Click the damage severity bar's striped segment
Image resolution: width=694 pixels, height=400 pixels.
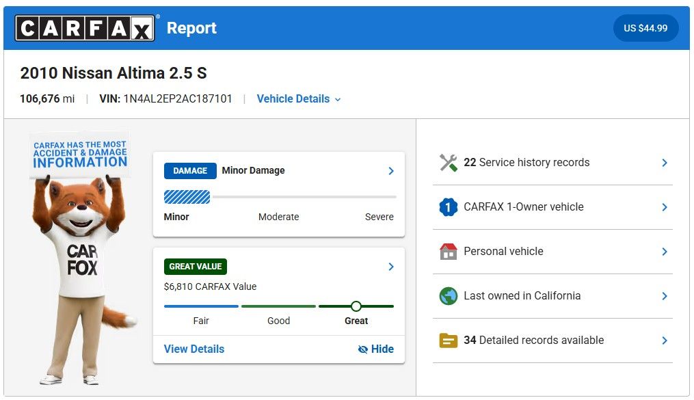(x=187, y=197)
